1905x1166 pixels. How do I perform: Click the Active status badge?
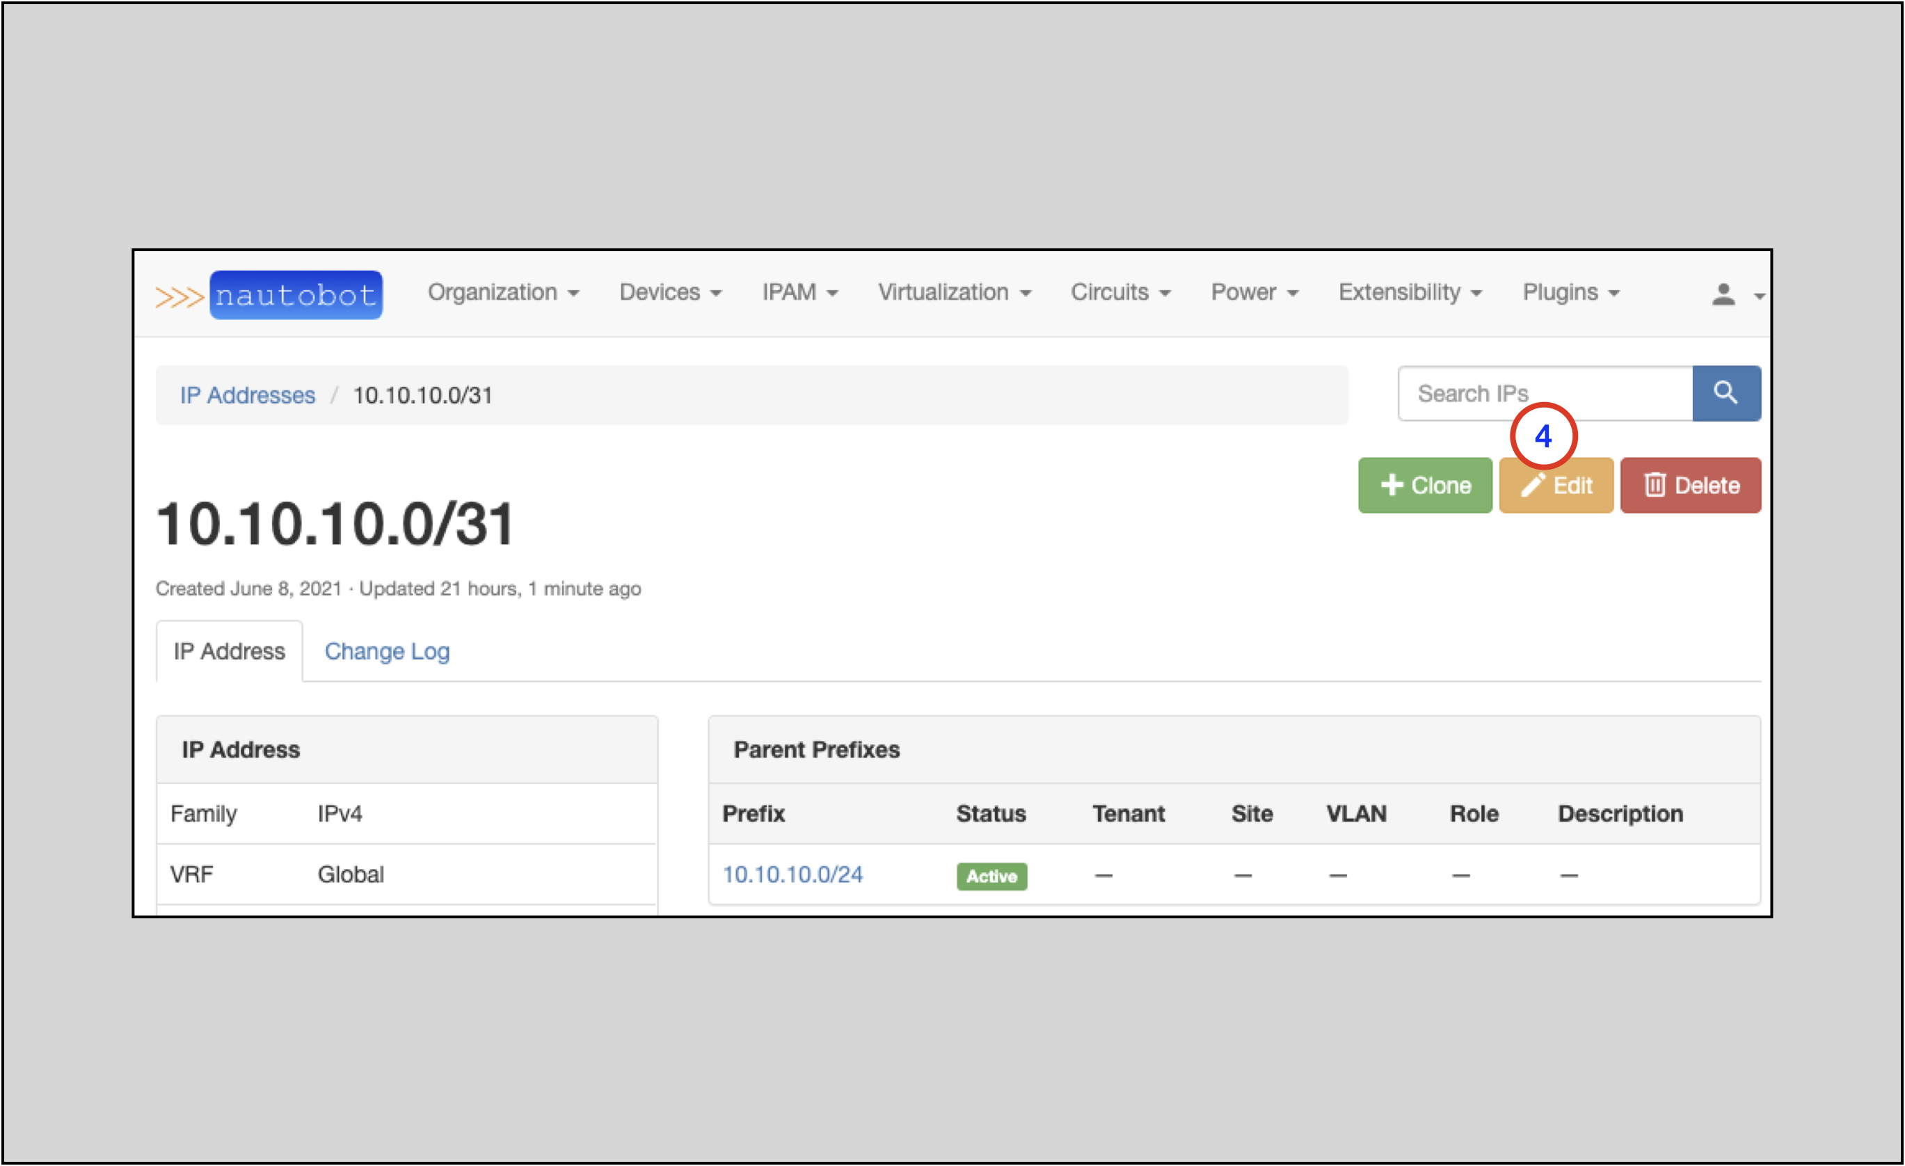point(992,875)
